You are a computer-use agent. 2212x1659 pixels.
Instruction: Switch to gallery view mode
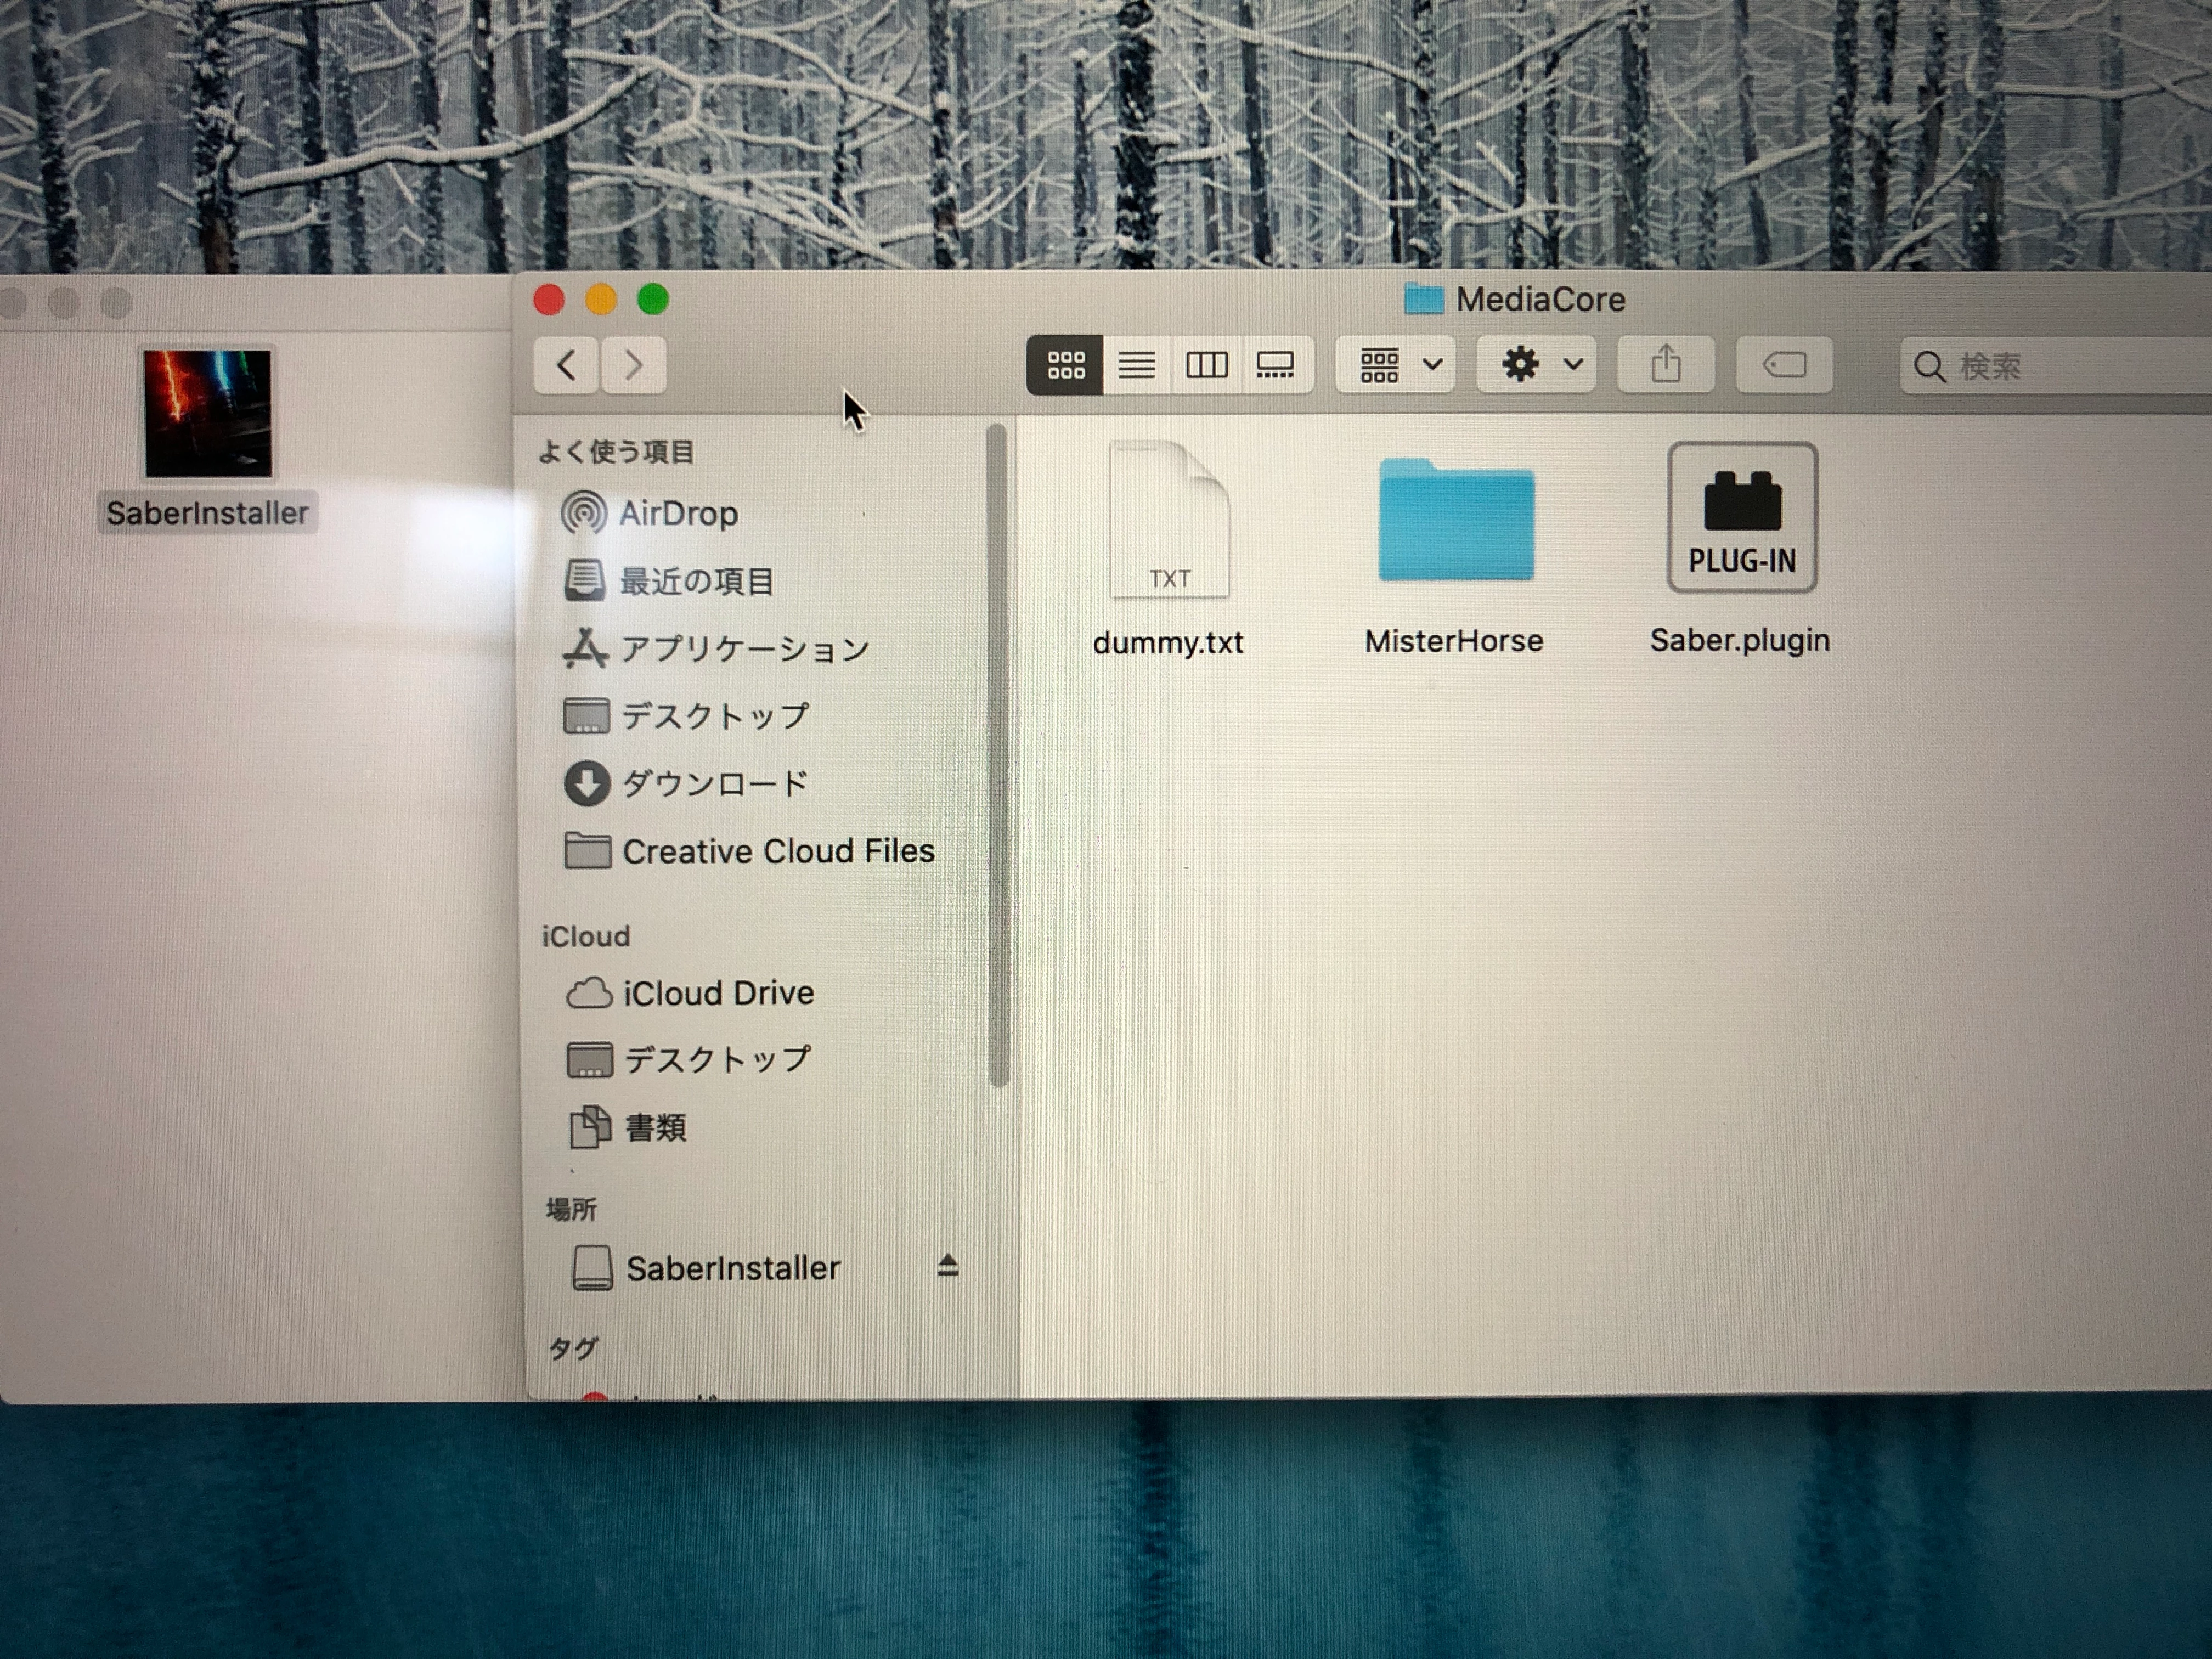pyautogui.click(x=1275, y=365)
